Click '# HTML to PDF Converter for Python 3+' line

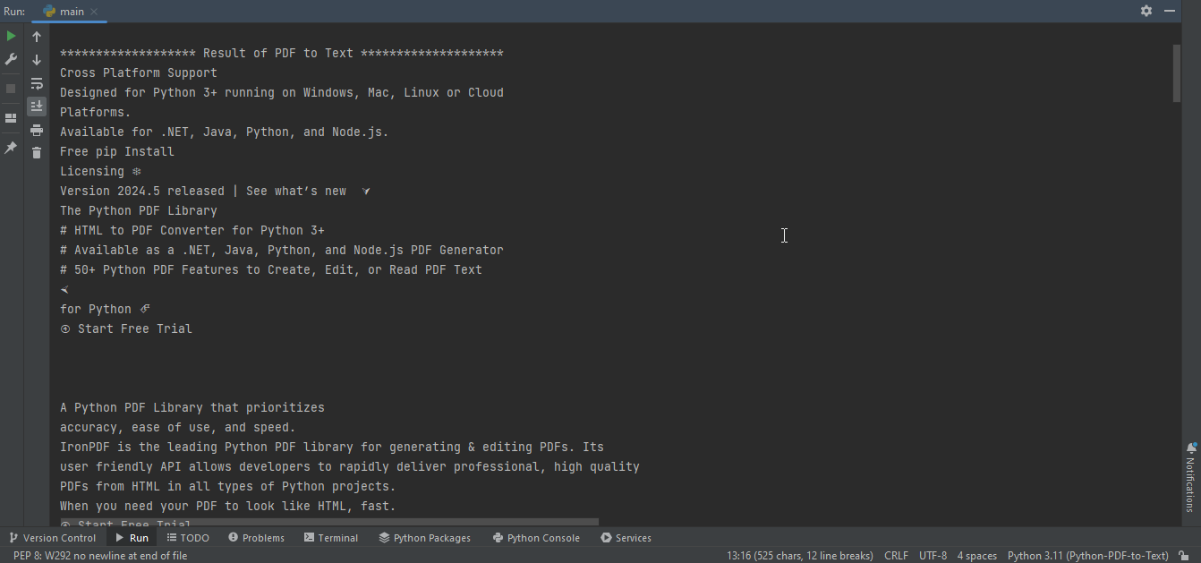click(192, 231)
